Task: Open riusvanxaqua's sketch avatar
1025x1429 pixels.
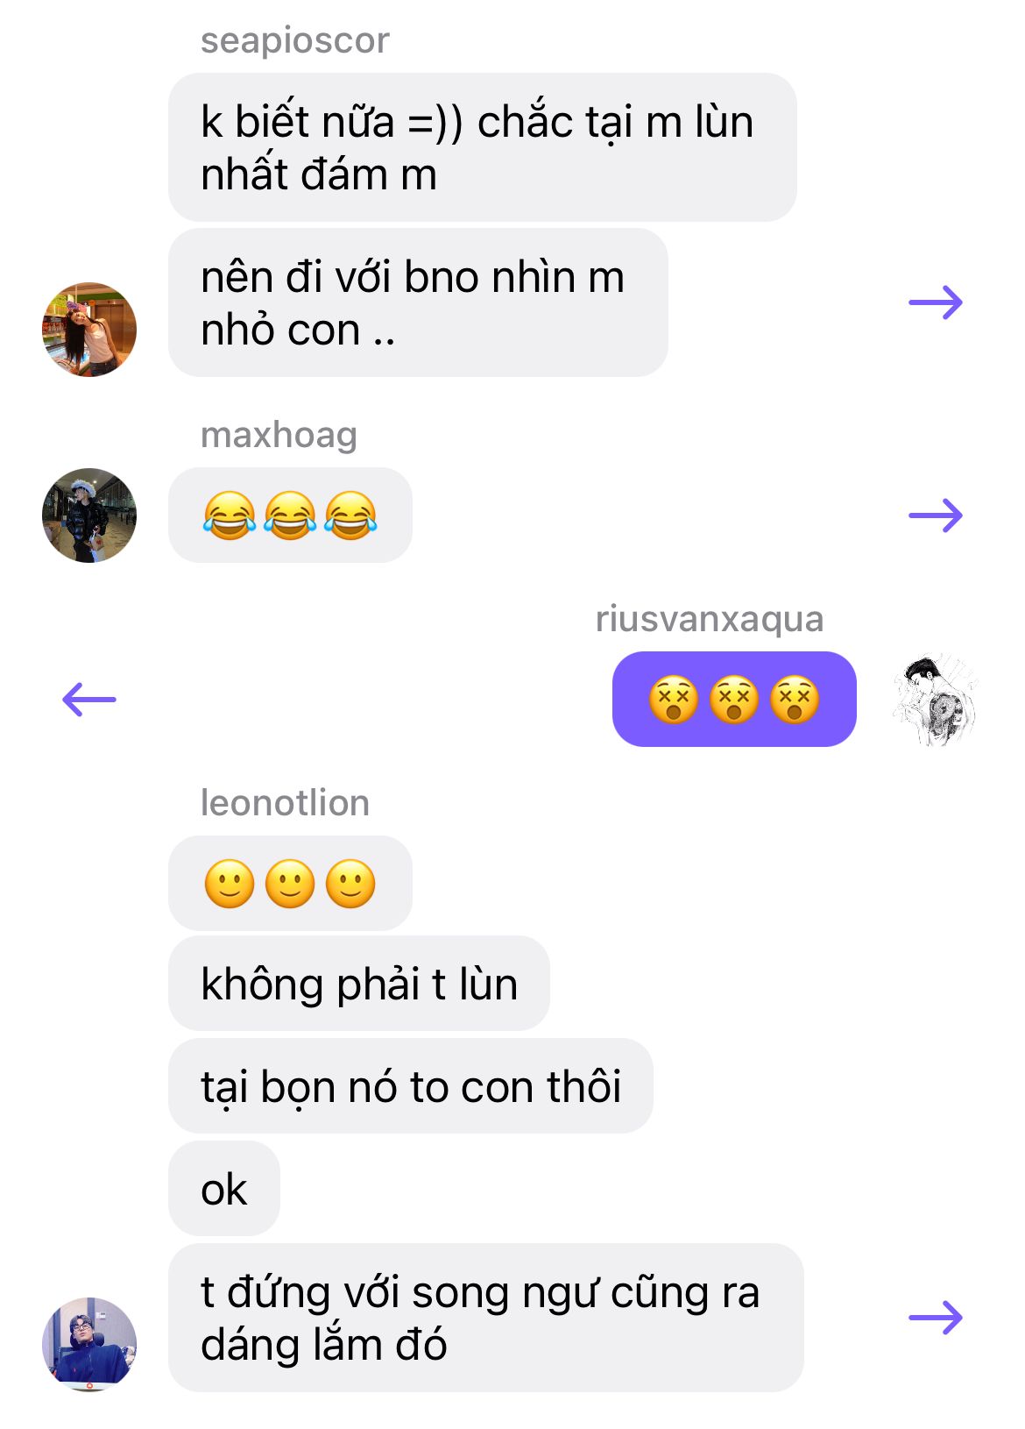Action: pos(936,700)
